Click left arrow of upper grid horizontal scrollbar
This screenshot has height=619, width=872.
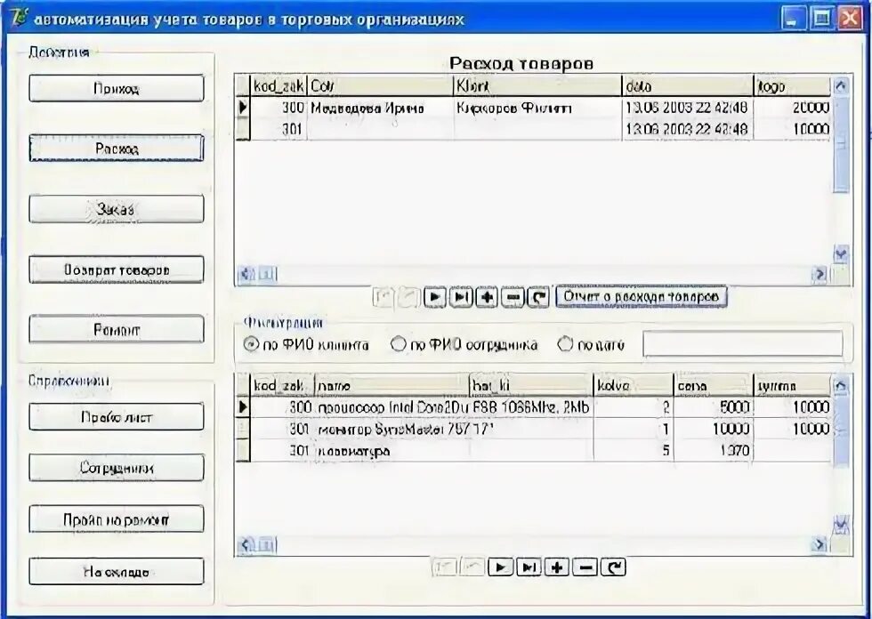246,273
